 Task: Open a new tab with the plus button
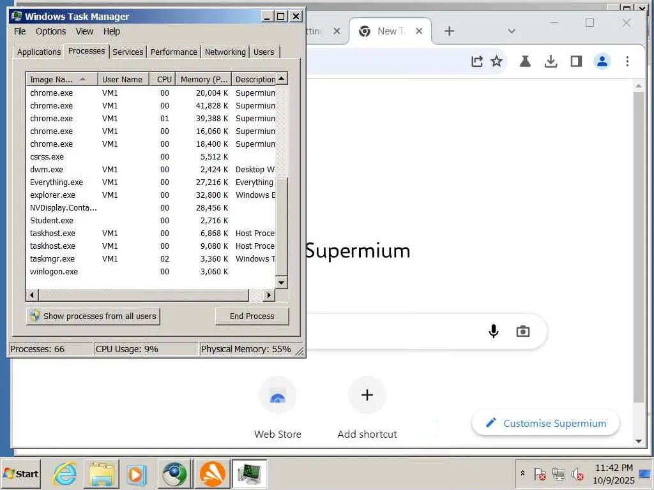[x=449, y=31]
